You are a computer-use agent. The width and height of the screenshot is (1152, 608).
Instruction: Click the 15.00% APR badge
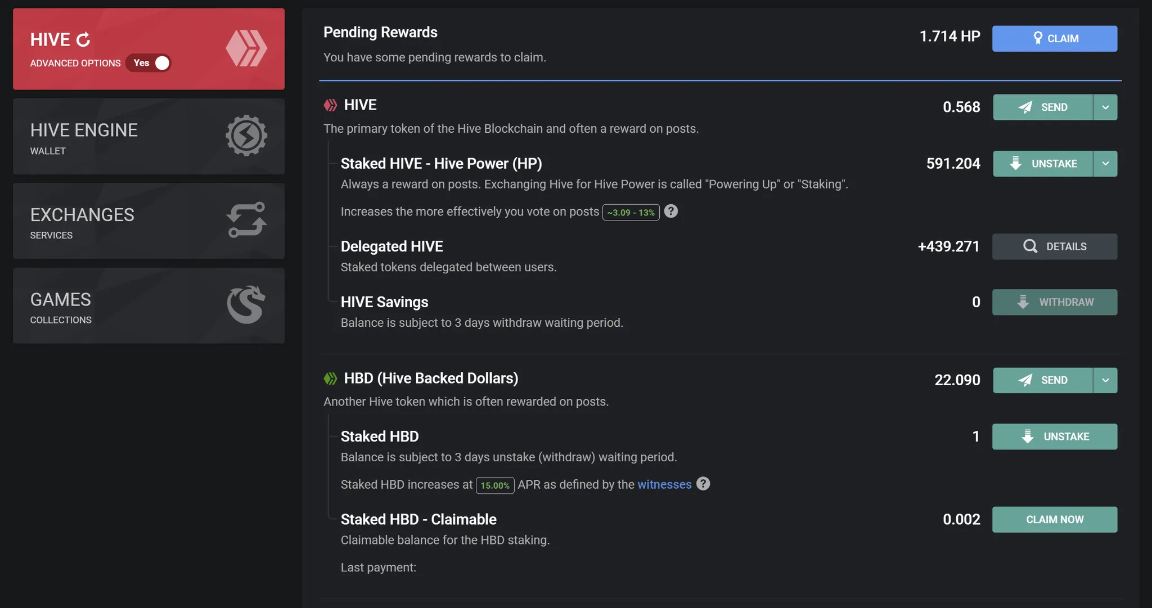(x=495, y=485)
